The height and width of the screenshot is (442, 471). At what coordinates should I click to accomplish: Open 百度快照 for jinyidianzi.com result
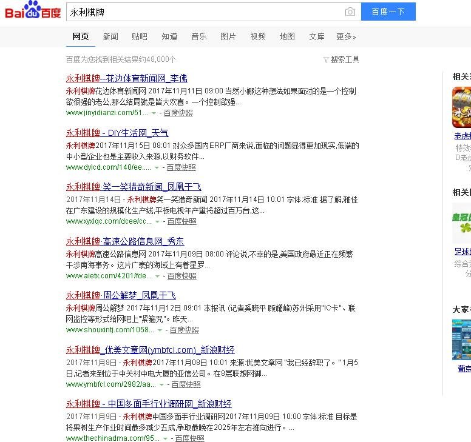(x=178, y=113)
